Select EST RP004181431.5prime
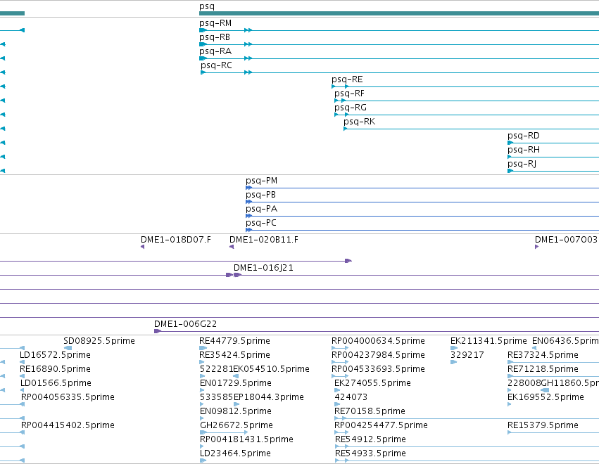This screenshot has height=464, width=599. [x=247, y=439]
